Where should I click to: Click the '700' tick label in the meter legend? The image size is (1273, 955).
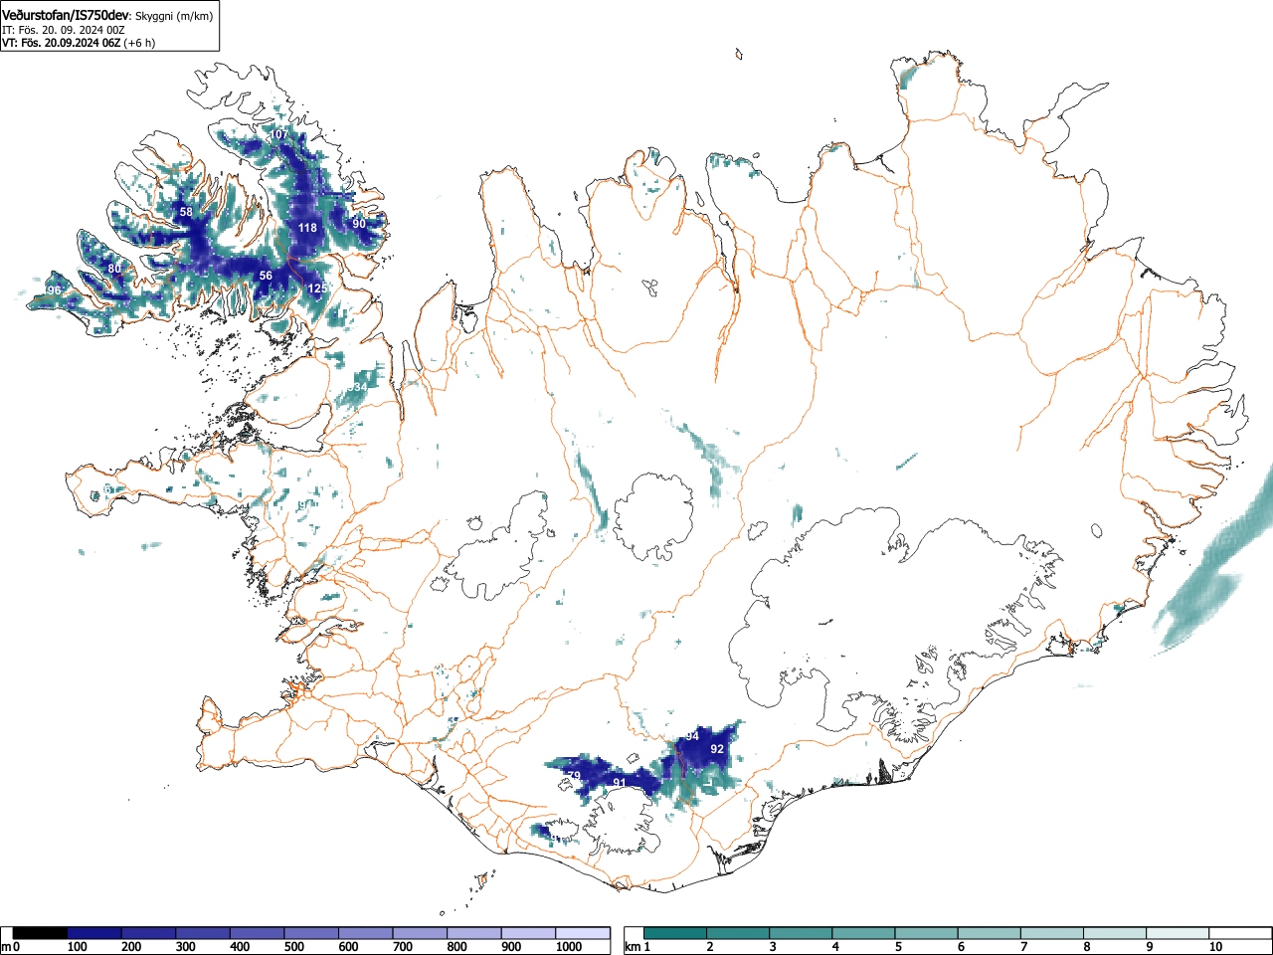(x=402, y=947)
